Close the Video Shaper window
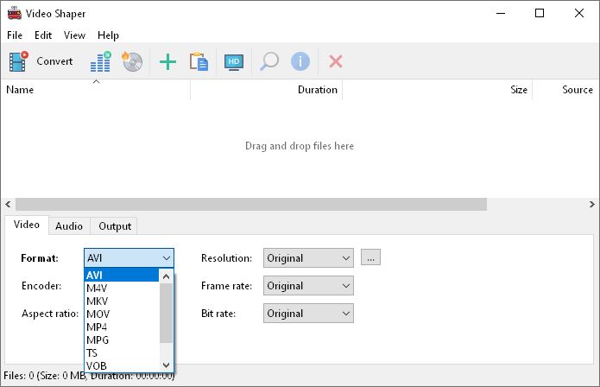This screenshot has width=600, height=387. click(579, 13)
